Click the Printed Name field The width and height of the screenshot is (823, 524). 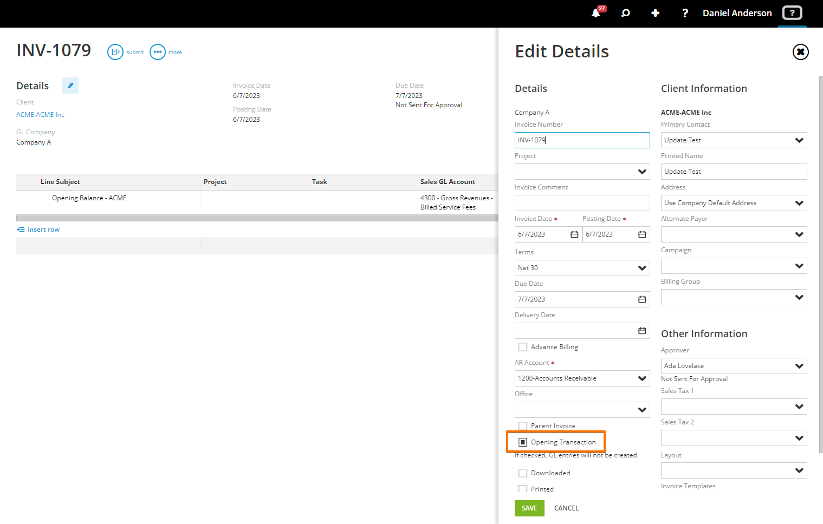tap(734, 172)
